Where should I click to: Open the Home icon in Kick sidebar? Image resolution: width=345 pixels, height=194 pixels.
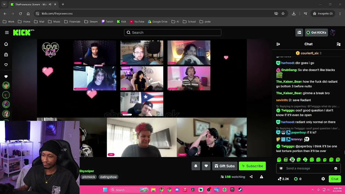[x=6, y=44]
